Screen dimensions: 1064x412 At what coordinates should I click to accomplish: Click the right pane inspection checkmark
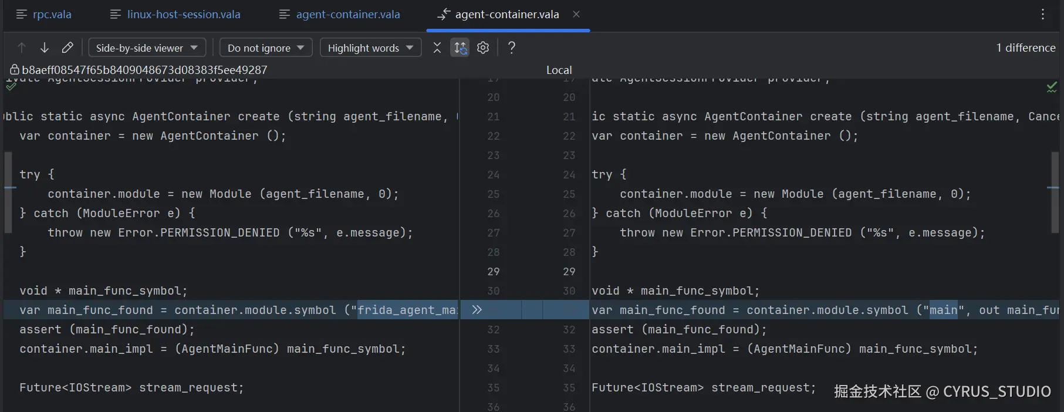1052,87
